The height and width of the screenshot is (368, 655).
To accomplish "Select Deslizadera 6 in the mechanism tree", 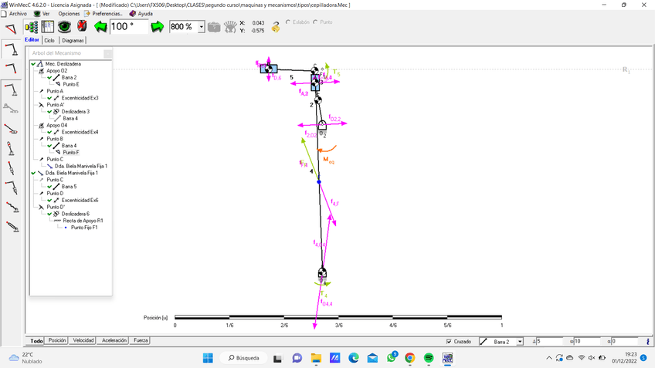I will [75, 214].
